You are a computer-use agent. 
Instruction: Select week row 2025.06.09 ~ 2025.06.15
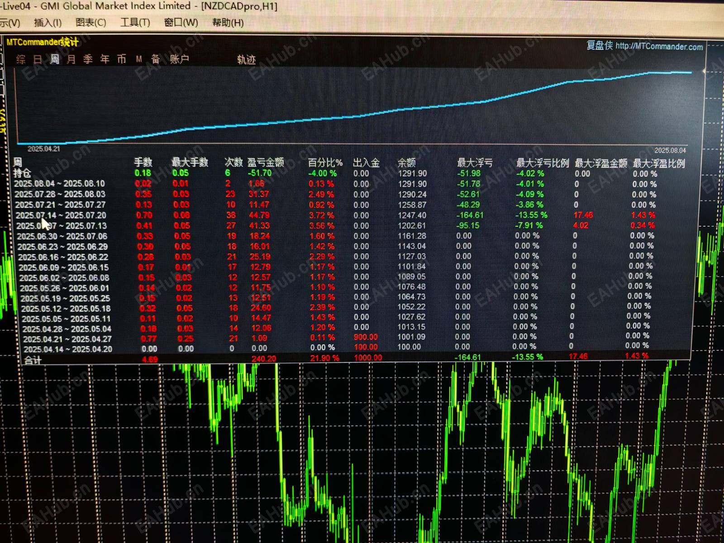(x=64, y=267)
